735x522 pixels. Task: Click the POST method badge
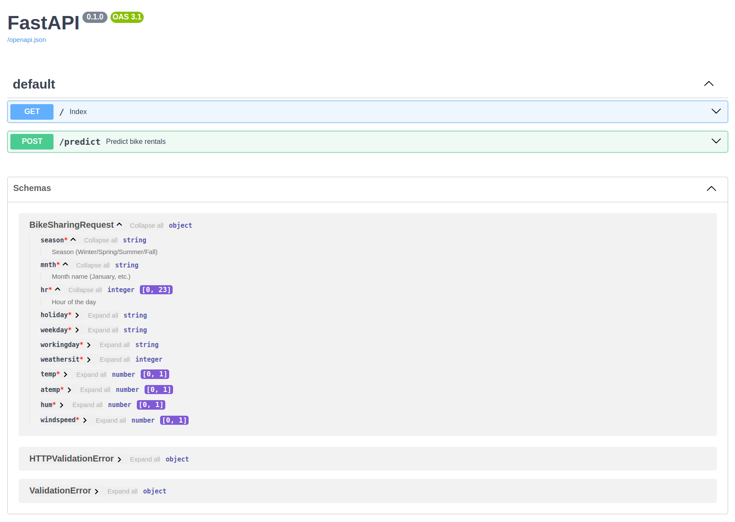point(32,141)
